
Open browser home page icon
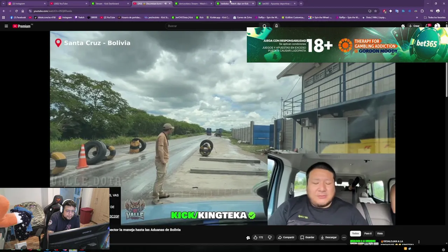pyautogui.click(x=23, y=11)
